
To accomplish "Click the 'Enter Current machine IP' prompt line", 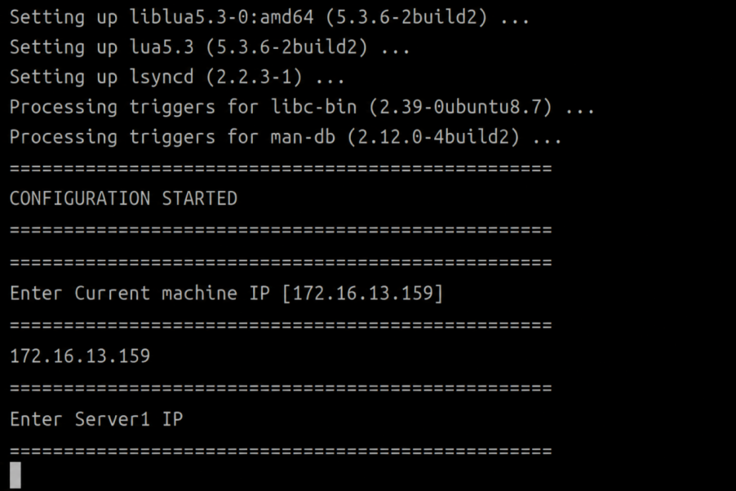I will pyautogui.click(x=226, y=294).
